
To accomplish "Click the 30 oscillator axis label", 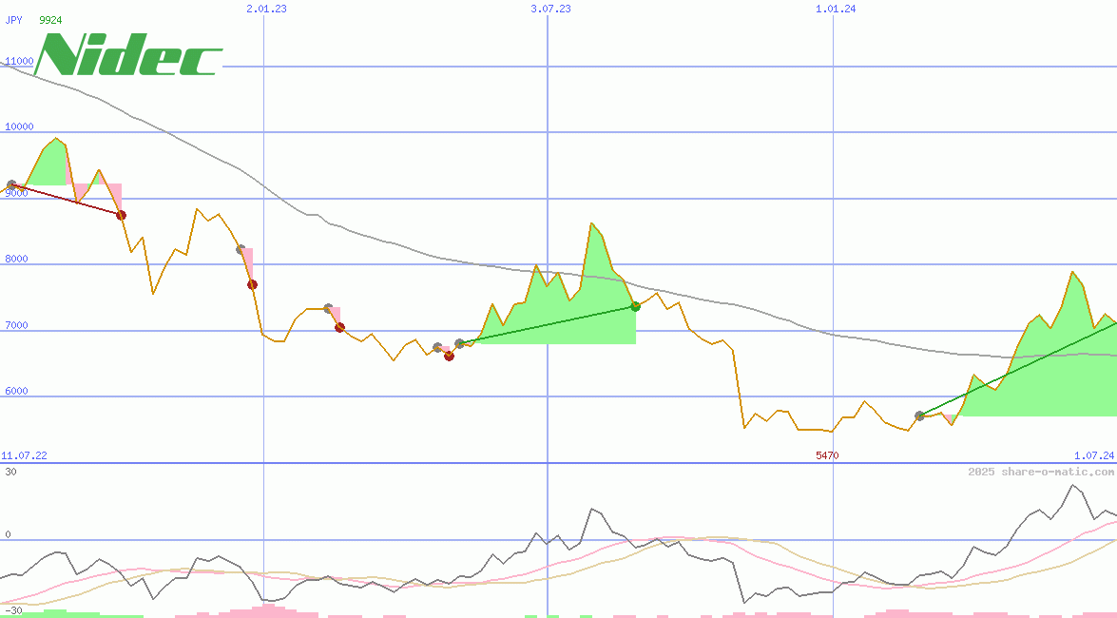I will 10,472.
